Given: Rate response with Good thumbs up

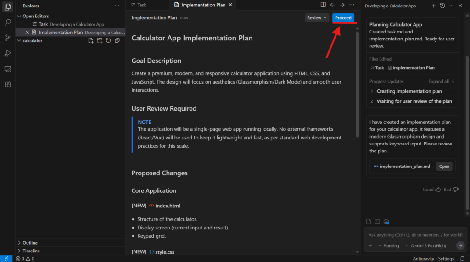Looking at the screenshot, I should [x=437, y=189].
